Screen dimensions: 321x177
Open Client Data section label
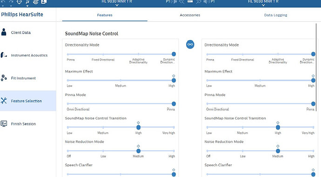coord(20,33)
